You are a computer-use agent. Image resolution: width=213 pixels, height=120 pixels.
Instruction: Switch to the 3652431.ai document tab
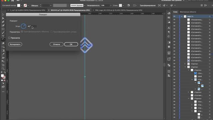pyautogui.click(x=70, y=10)
